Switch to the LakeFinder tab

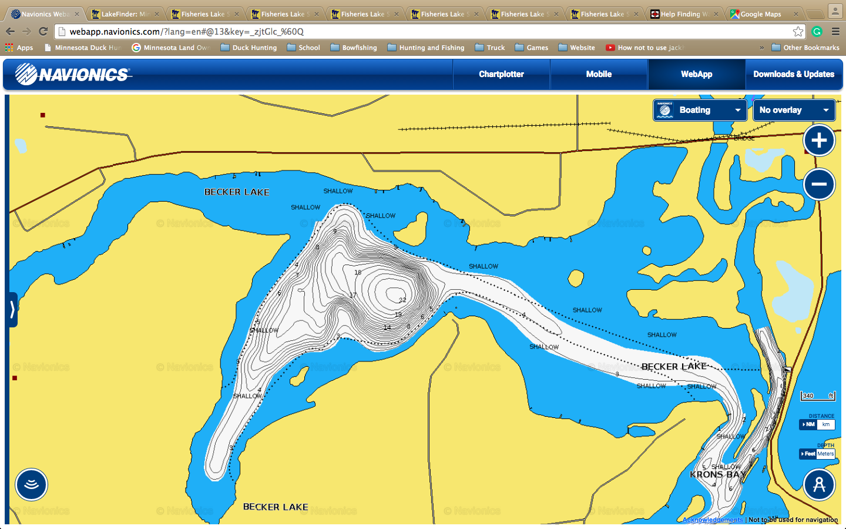124,14
